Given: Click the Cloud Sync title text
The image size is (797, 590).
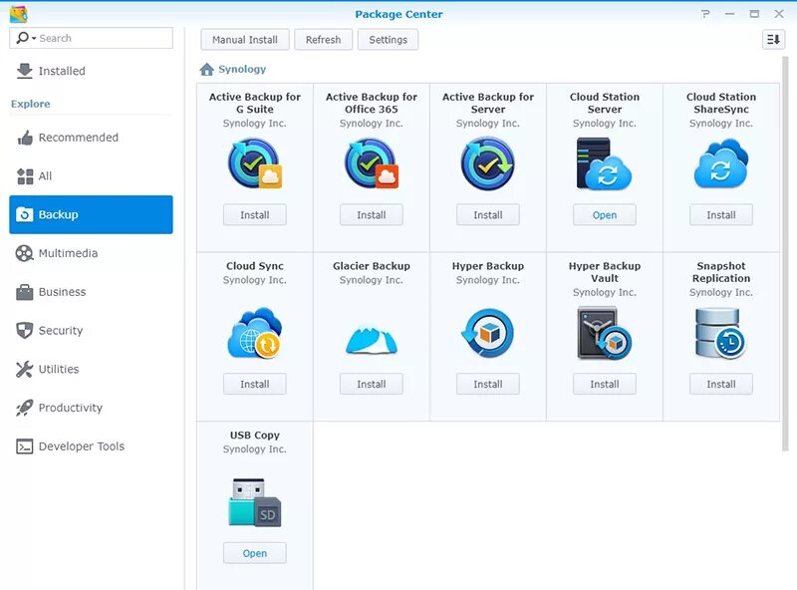Looking at the screenshot, I should point(255,266).
